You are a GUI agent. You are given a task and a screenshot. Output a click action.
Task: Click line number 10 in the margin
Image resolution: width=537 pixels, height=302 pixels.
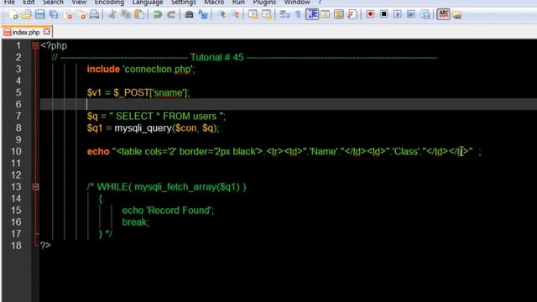pyautogui.click(x=16, y=151)
